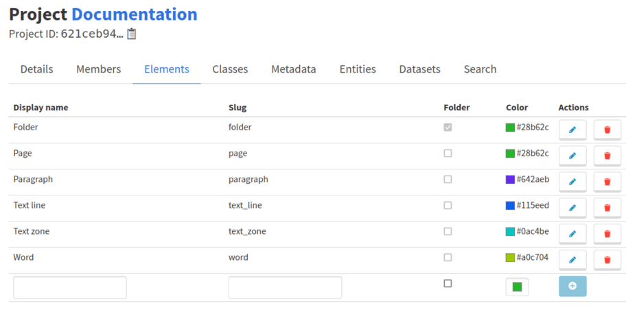This screenshot has height=310, width=637.
Task: Check Folder checkbox for the new type
Action: [x=448, y=283]
